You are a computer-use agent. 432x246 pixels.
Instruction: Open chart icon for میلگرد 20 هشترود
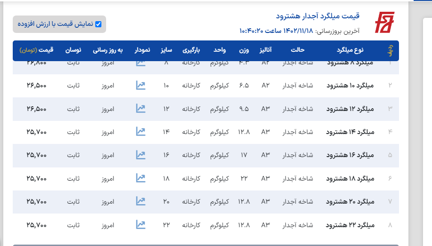tap(141, 201)
